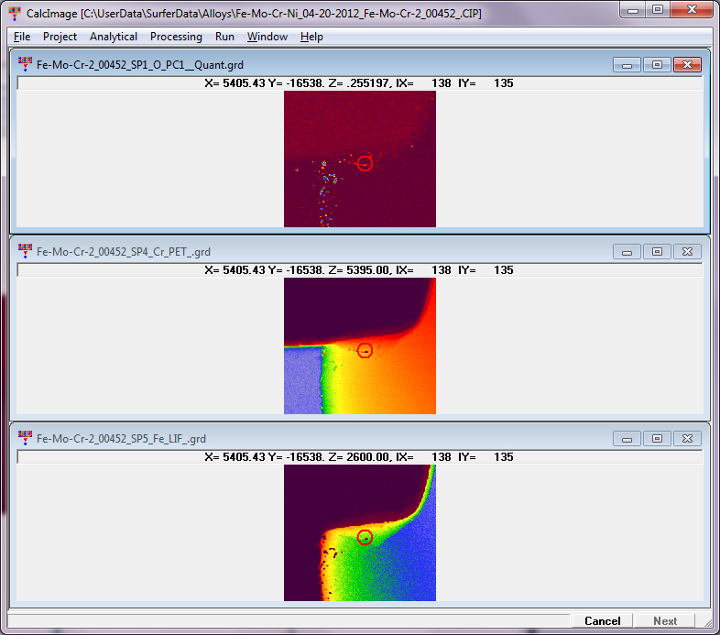
Task: Open the Project menu
Action: point(60,37)
